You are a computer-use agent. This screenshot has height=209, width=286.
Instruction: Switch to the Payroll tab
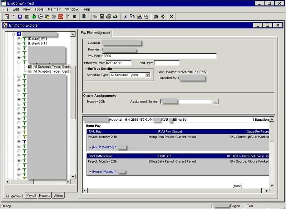point(31,195)
